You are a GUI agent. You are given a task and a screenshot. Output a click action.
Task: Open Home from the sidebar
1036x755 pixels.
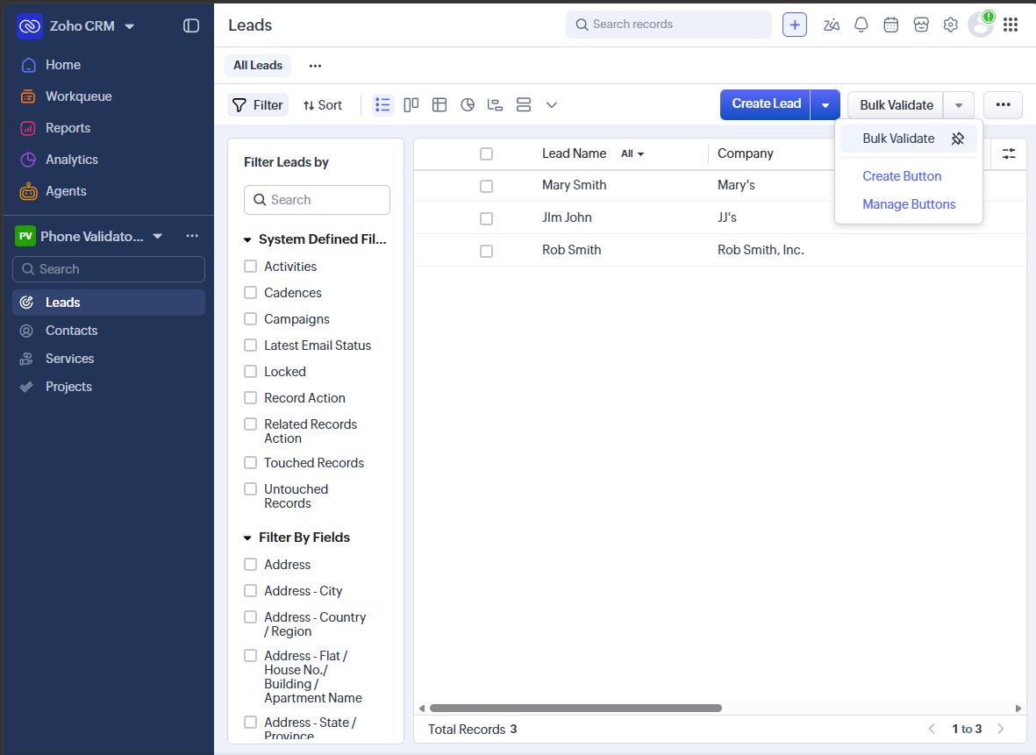pos(63,65)
